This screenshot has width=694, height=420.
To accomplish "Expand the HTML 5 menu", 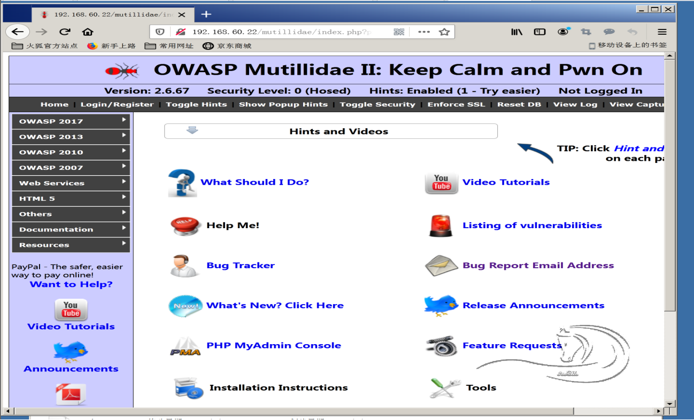I will coord(71,199).
